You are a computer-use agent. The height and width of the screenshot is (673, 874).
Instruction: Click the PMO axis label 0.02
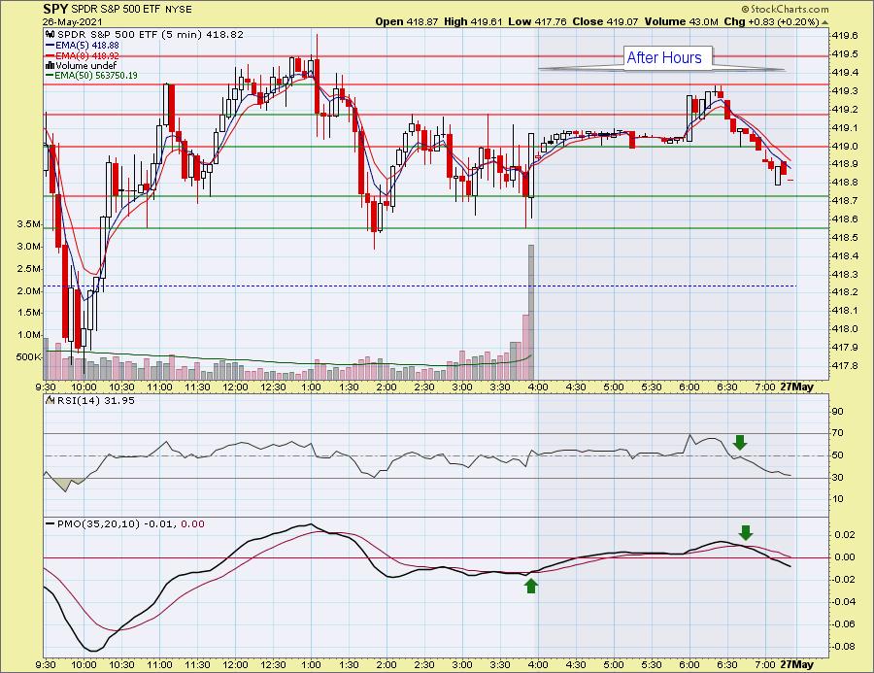[x=845, y=535]
